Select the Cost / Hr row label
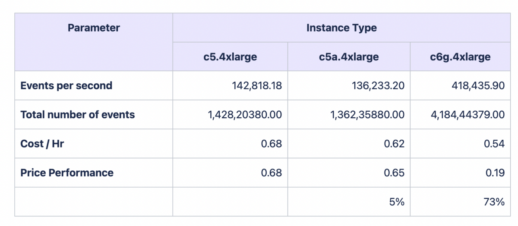Image resolution: width=518 pixels, height=226 pixels. click(42, 144)
